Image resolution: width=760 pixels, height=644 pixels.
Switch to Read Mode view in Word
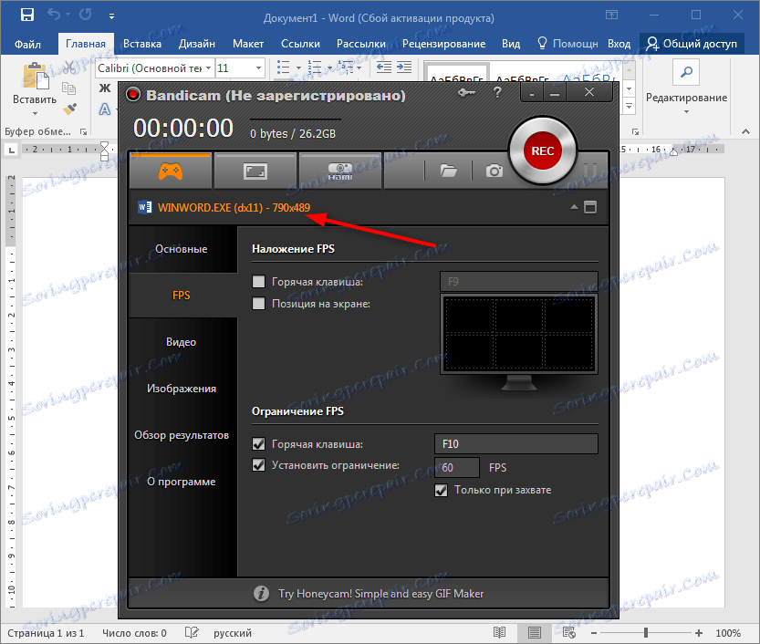[499, 632]
